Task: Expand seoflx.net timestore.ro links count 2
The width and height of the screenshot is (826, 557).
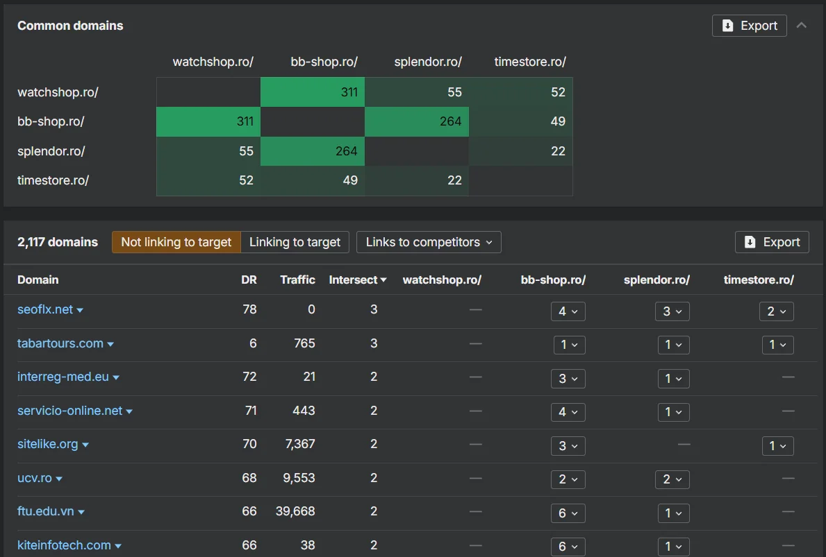Action: coord(777,311)
